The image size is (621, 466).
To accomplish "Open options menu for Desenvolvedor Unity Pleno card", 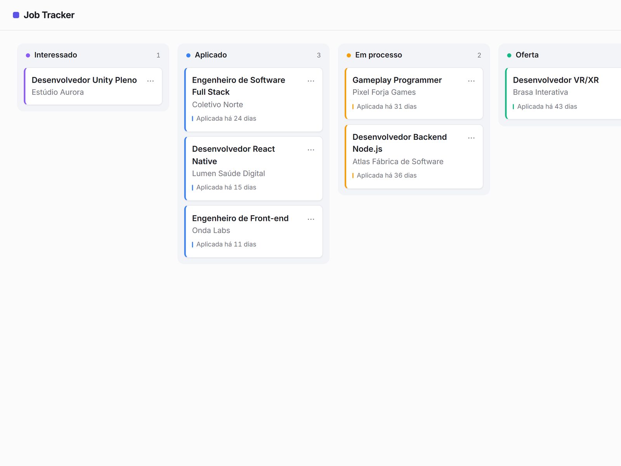I will [x=151, y=81].
